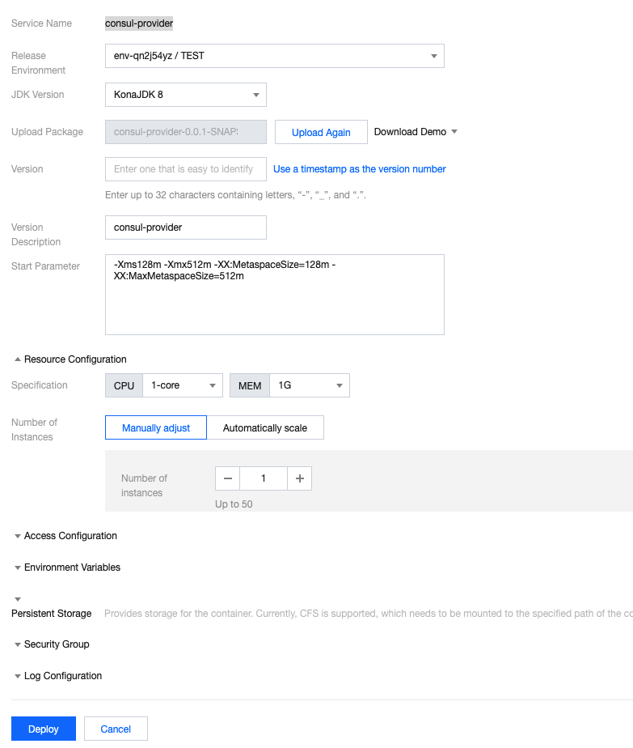Expand the Security Group section
Screen dimensions: 633x748
click(x=52, y=644)
